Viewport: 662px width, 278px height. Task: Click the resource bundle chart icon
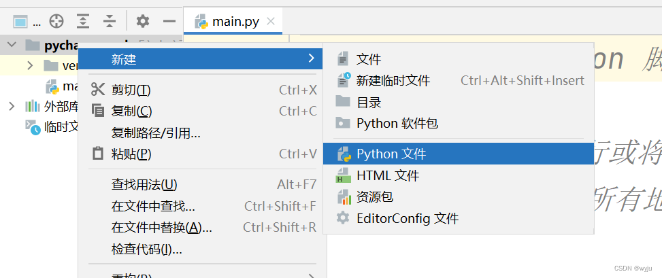[344, 197]
